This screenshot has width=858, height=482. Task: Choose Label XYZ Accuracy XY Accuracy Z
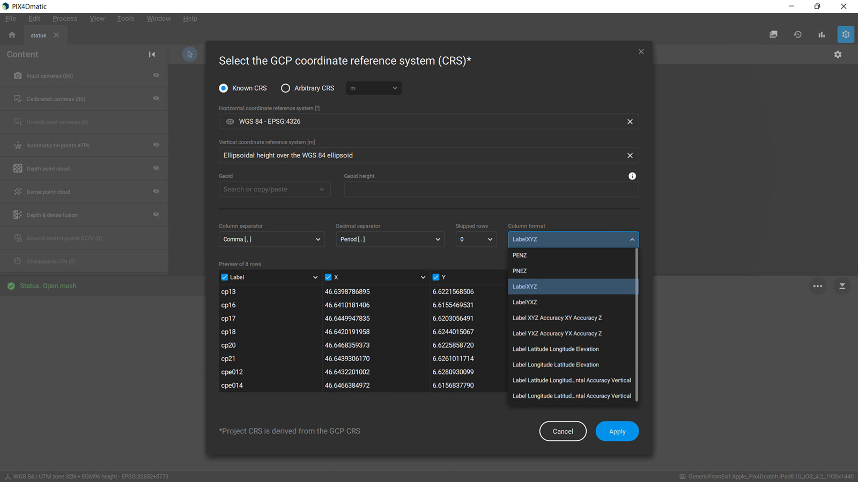pyautogui.click(x=572, y=318)
